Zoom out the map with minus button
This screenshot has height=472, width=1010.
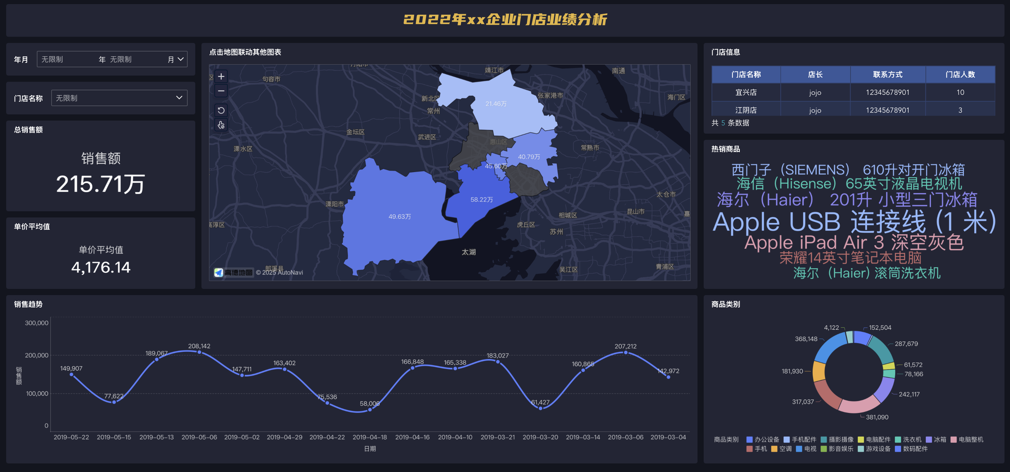click(221, 91)
